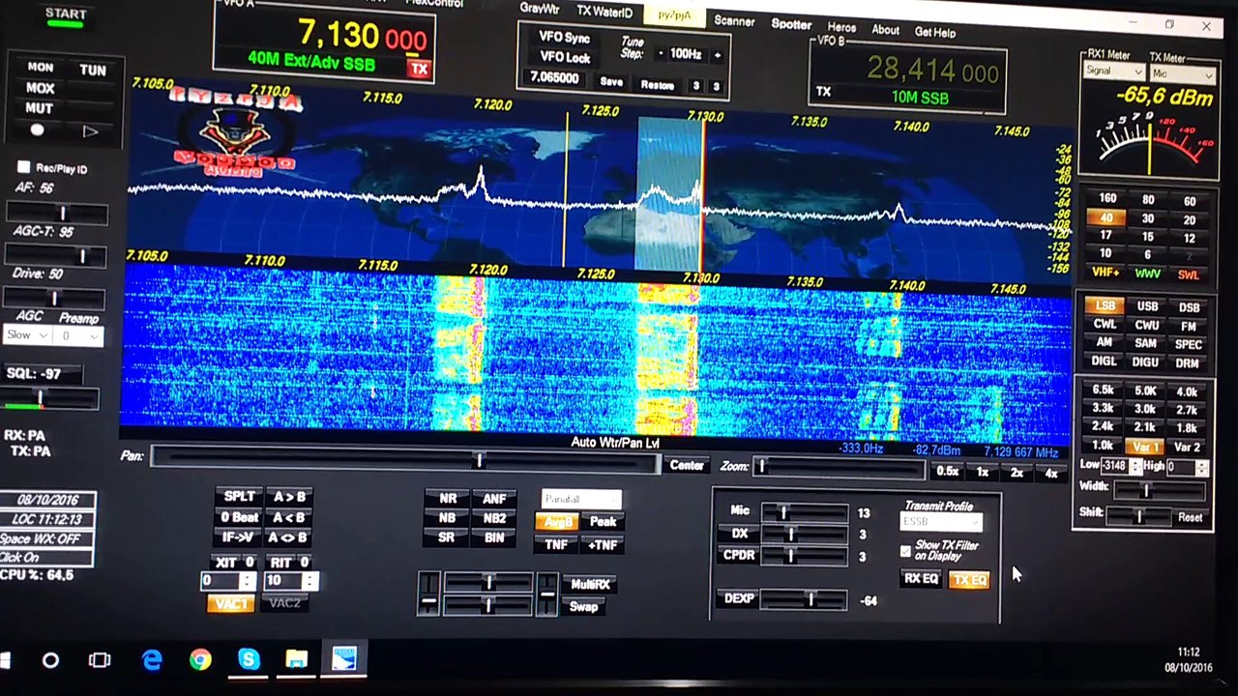This screenshot has height=696, width=1238.
Task: Adjust the filter Low value stepper
Action: pos(1135,466)
